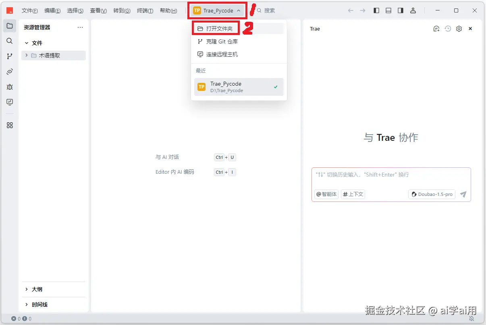This screenshot has height=325, width=486.
Task: Open the user account icon
Action: pos(413,10)
